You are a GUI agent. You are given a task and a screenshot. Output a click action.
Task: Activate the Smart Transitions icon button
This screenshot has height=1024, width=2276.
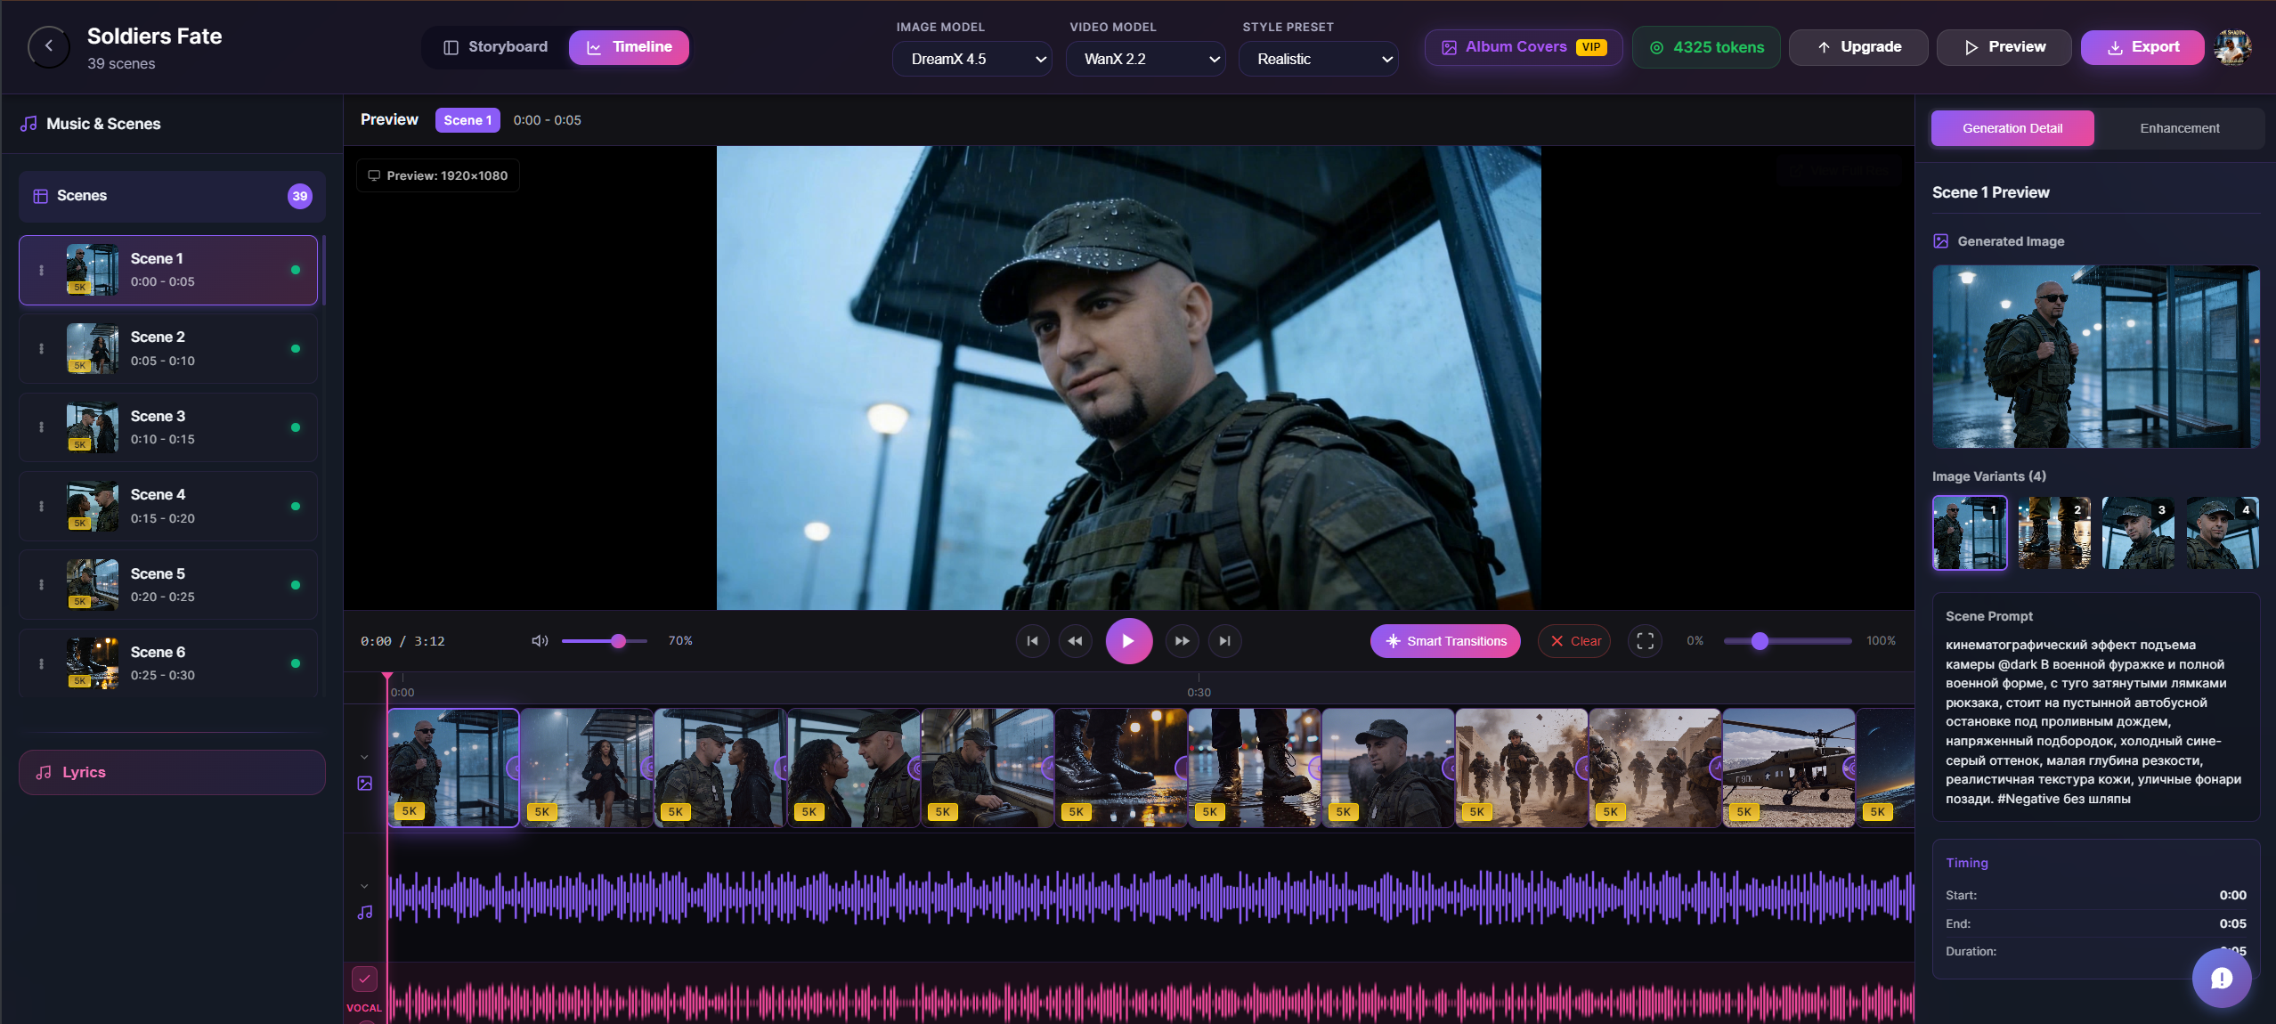[x=1393, y=640]
